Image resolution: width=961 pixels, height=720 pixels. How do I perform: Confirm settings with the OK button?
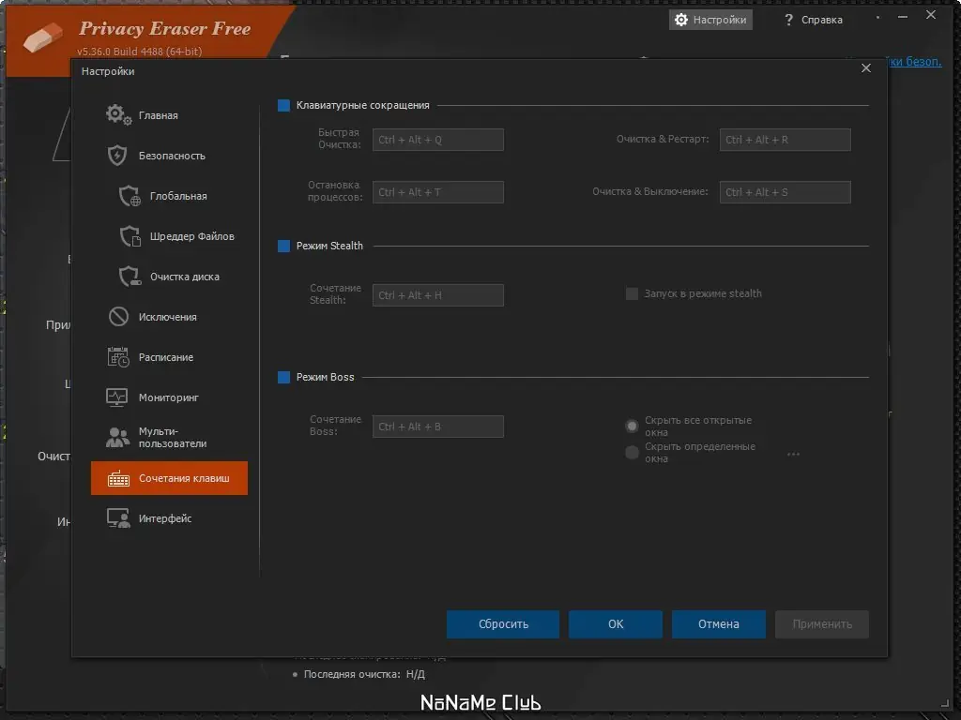click(616, 624)
